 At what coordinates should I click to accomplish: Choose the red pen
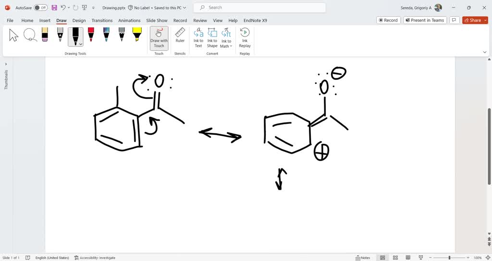91,35
